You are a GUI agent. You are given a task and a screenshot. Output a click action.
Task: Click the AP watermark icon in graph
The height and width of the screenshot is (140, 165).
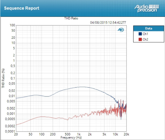120,30
